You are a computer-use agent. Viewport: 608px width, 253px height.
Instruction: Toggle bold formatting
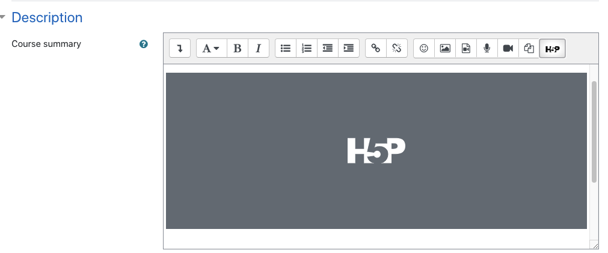coord(238,49)
